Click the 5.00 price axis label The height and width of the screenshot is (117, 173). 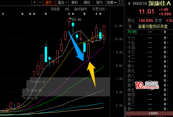tap(119, 106)
